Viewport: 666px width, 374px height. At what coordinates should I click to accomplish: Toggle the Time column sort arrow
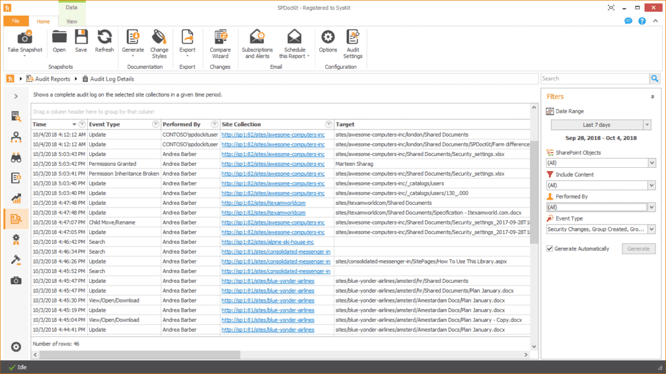(74, 124)
